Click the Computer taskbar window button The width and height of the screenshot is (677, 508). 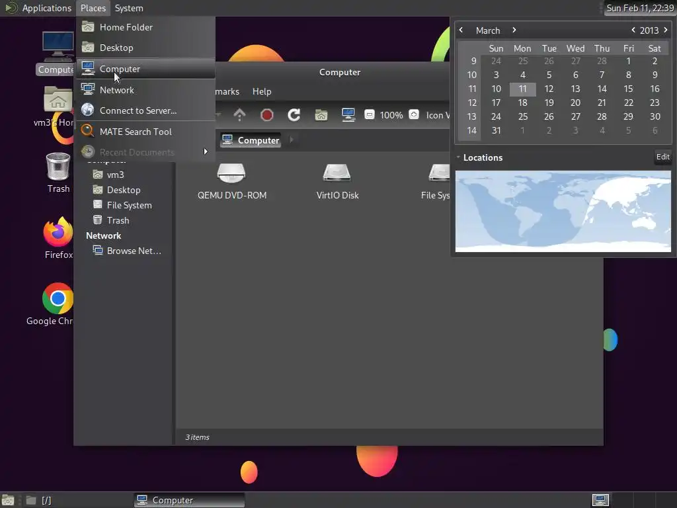189,500
